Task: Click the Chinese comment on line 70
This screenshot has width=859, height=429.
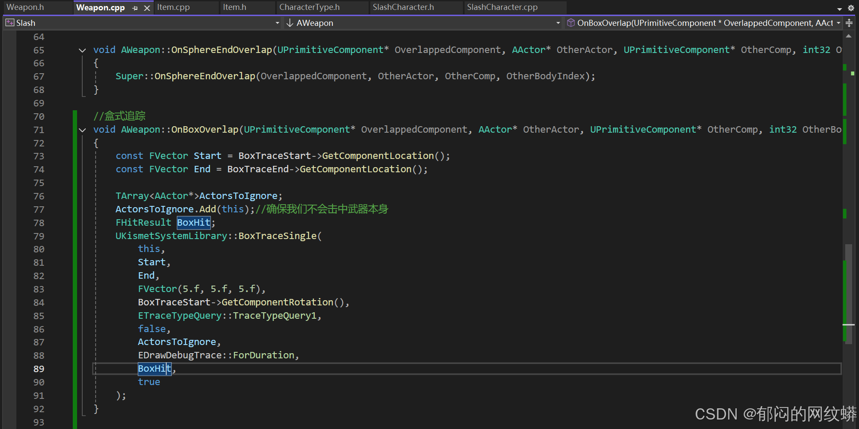Action: pos(119,116)
